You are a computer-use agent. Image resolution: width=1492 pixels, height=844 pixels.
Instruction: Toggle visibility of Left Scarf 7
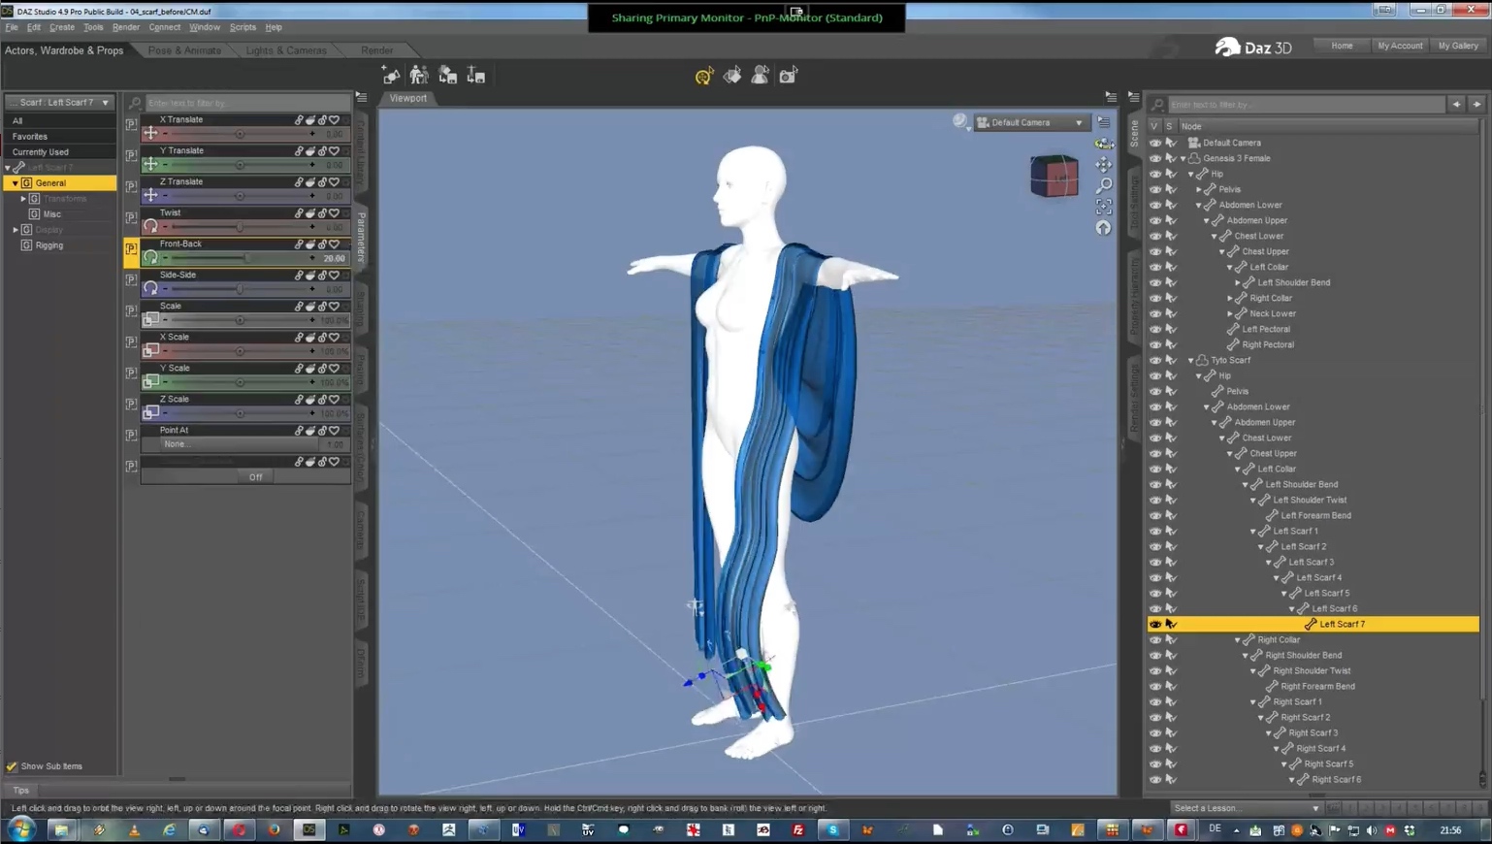1154,624
